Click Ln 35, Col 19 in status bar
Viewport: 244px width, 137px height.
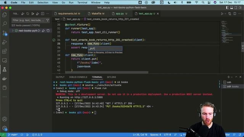pyautogui.click(x=140, y=135)
